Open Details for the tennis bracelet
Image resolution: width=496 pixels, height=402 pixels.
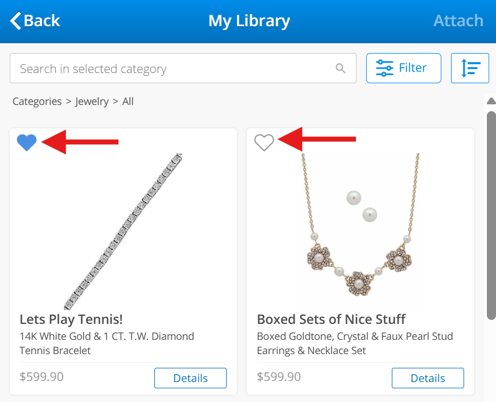click(x=190, y=378)
